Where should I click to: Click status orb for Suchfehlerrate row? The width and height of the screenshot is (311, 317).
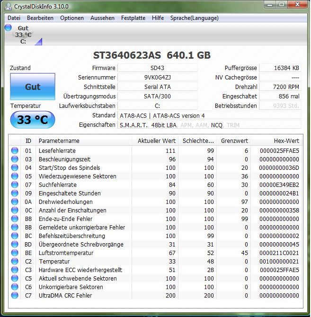pos(15,185)
